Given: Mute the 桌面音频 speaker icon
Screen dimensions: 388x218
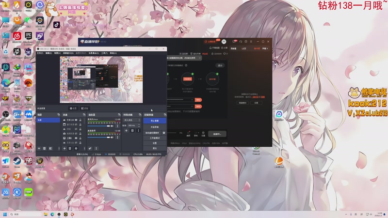Looking at the screenshot, I should [112, 138].
